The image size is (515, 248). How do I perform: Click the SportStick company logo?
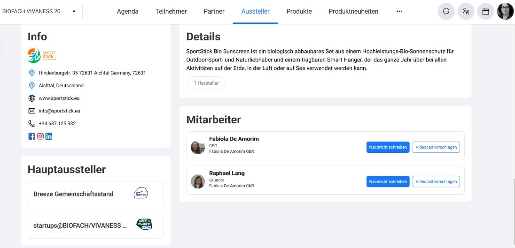point(42,55)
